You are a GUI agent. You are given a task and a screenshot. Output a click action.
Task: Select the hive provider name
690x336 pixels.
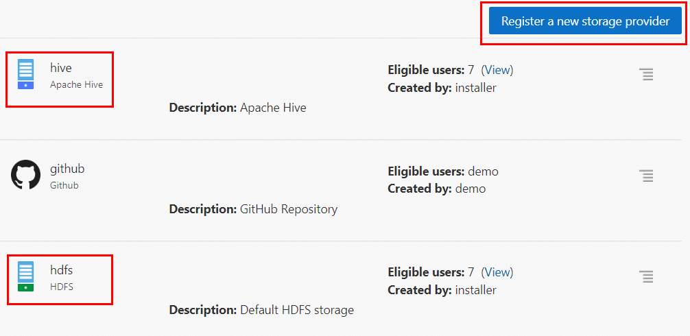[x=61, y=68]
